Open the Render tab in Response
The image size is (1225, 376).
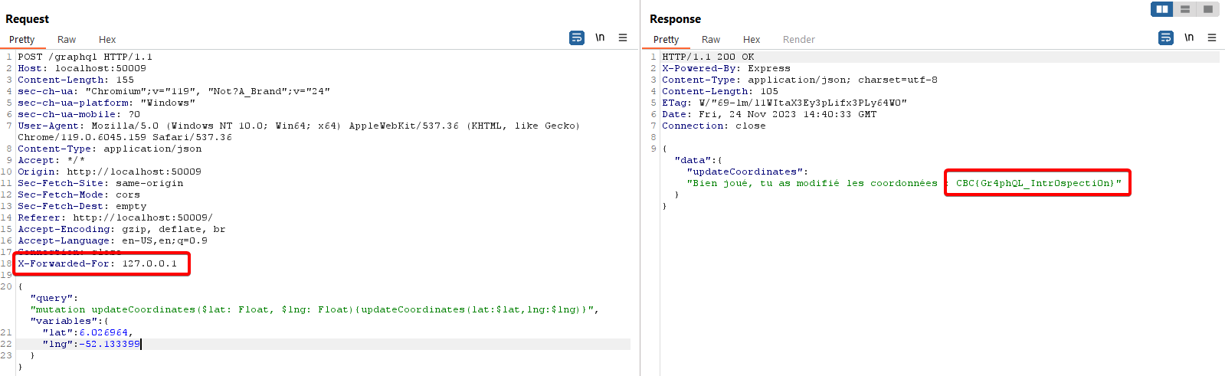(798, 40)
